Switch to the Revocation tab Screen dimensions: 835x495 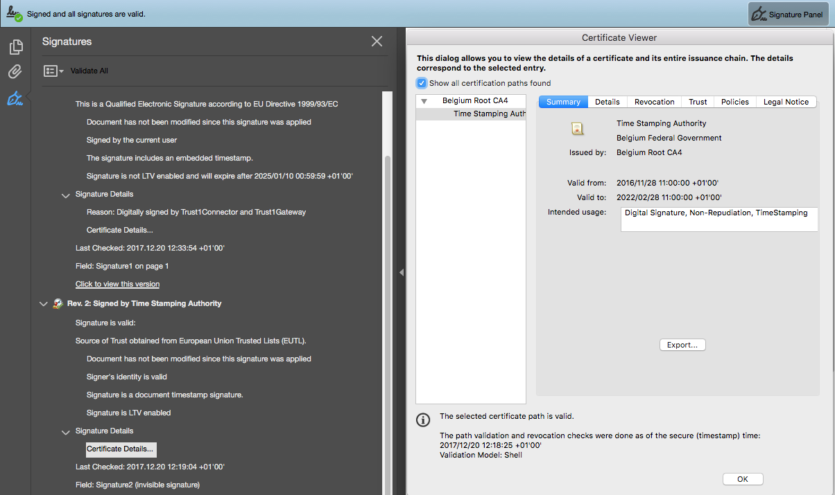coord(654,102)
